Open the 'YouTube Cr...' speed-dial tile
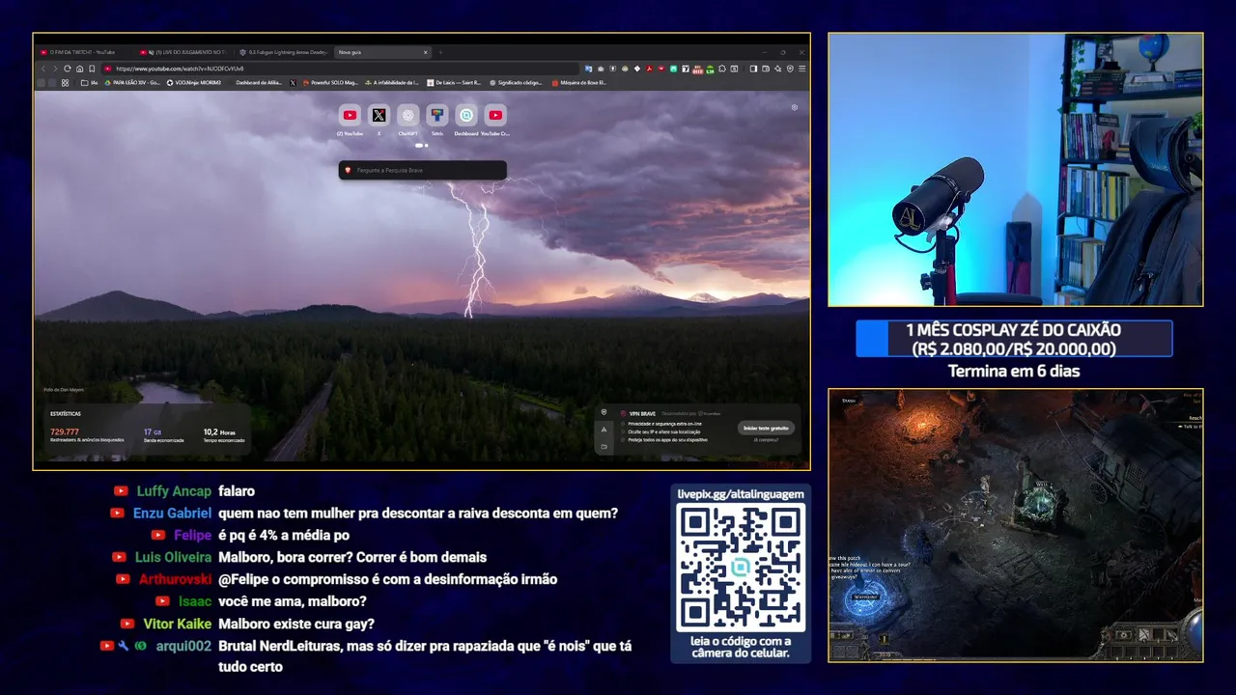 click(x=494, y=115)
